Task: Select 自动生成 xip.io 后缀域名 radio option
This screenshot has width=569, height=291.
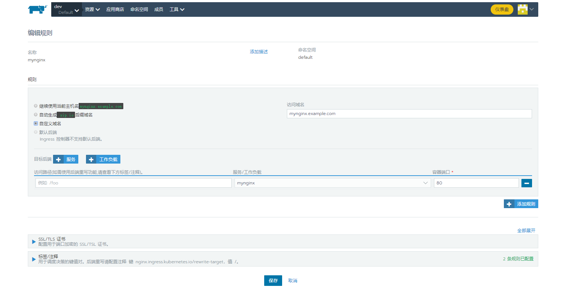Action: (35, 115)
